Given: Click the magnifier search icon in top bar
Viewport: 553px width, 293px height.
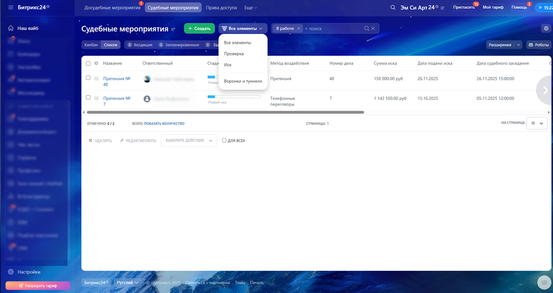Looking at the screenshot, I should [393, 7].
